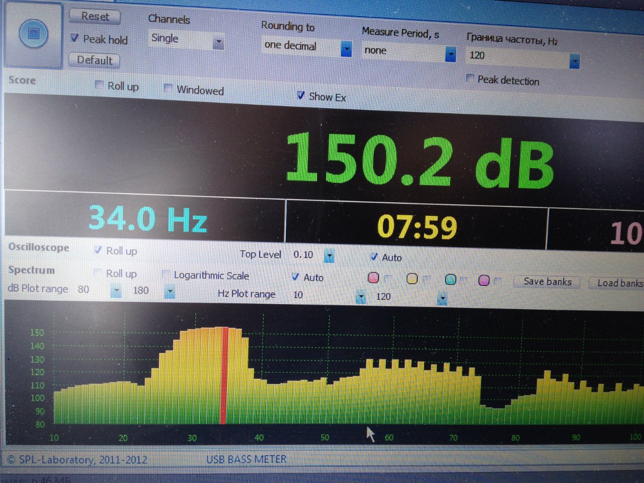
Task: Enable Logarithmic Scale for the spectrum
Action: (x=165, y=274)
